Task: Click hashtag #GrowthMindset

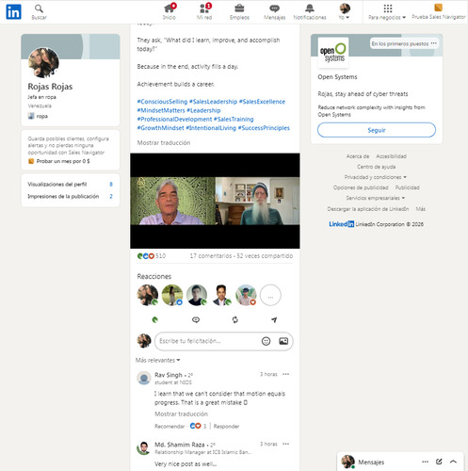Action: click(160, 128)
